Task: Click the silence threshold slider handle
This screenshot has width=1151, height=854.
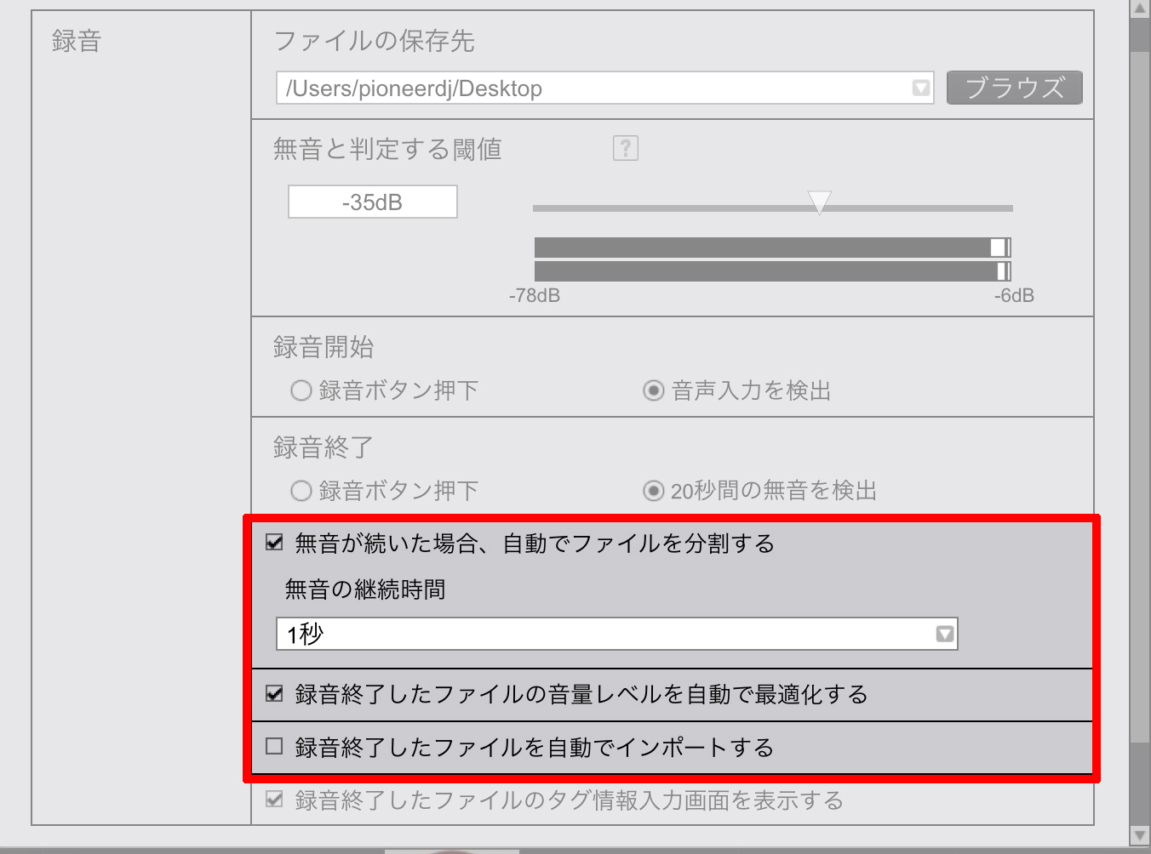Action: click(x=819, y=202)
